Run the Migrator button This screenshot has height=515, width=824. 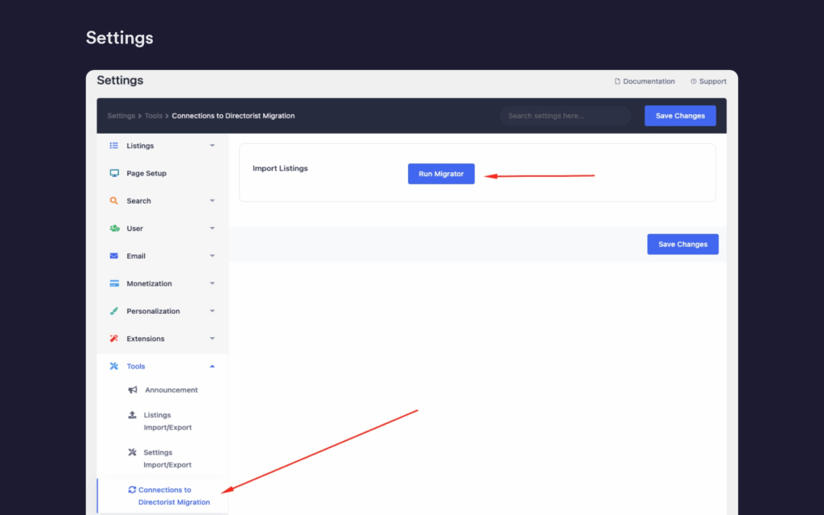click(x=441, y=174)
